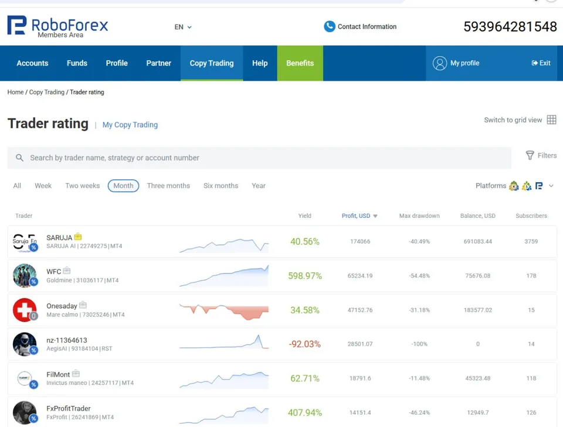Open WFC trader name
The height and width of the screenshot is (427, 563).
[x=53, y=272]
